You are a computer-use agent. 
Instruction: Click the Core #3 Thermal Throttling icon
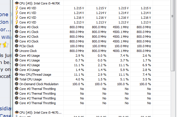(16, 103)
